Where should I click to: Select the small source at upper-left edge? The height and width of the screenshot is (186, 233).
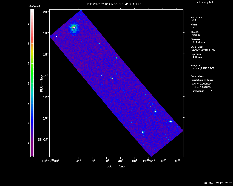click(56, 36)
